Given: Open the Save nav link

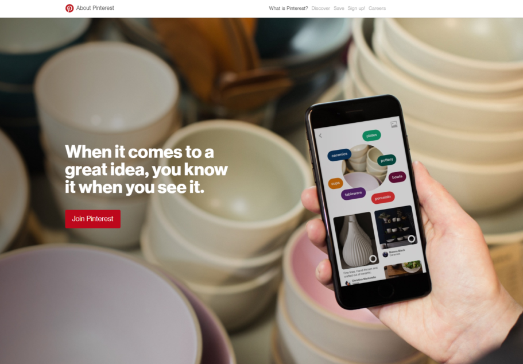Looking at the screenshot, I should [339, 9].
